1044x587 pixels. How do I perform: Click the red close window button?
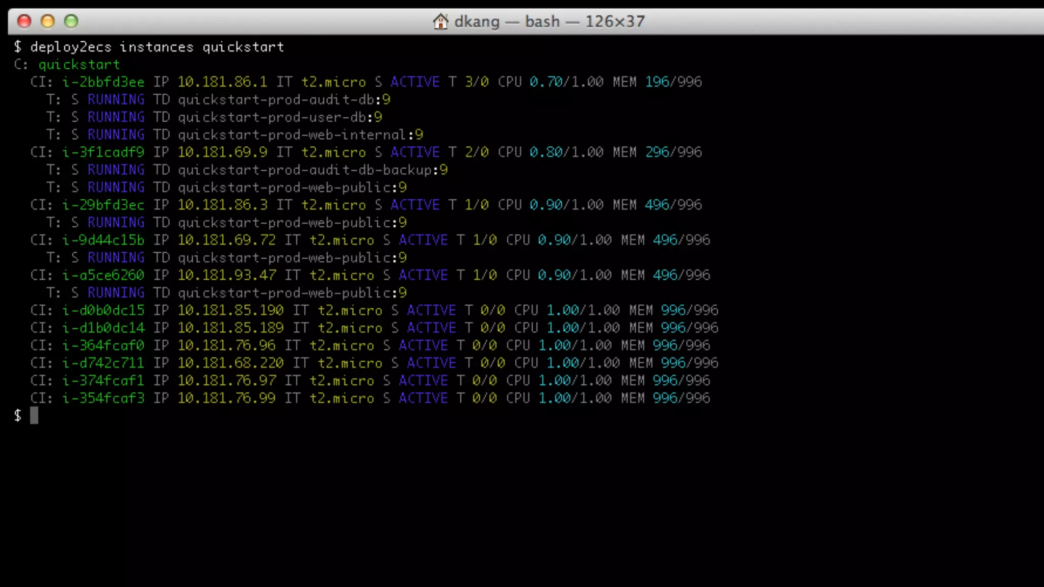[24, 21]
